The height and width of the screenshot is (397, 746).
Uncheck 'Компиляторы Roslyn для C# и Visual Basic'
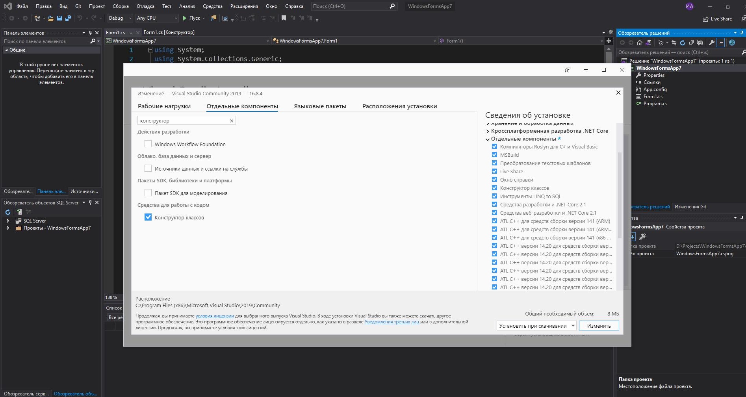[x=494, y=147]
